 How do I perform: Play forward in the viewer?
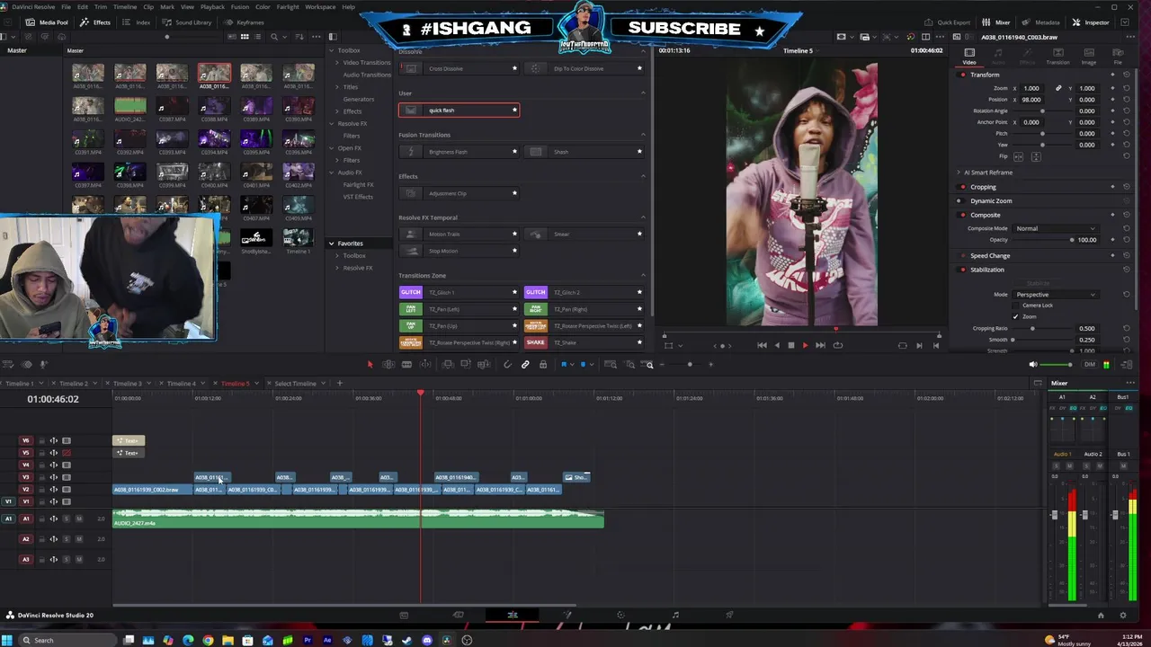point(805,345)
